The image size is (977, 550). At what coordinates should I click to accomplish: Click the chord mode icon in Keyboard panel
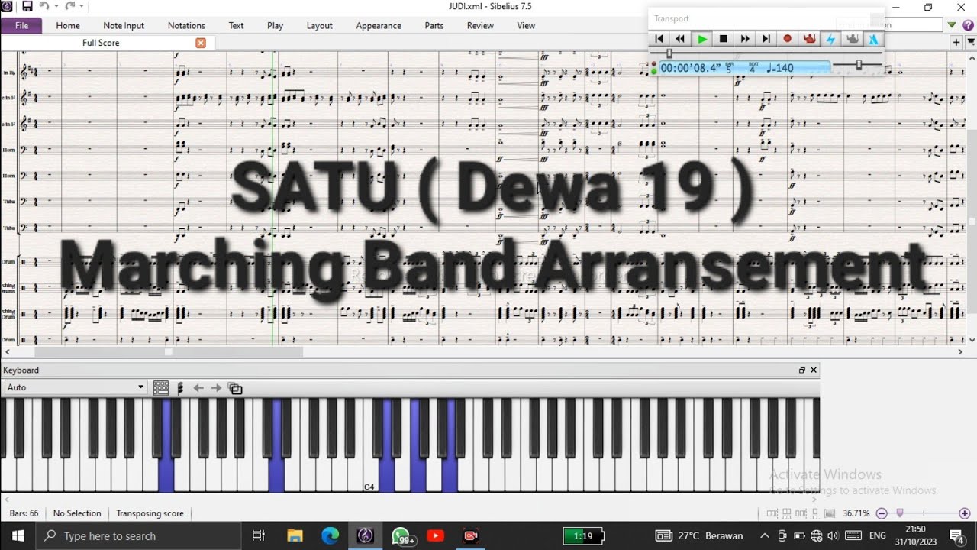(180, 388)
